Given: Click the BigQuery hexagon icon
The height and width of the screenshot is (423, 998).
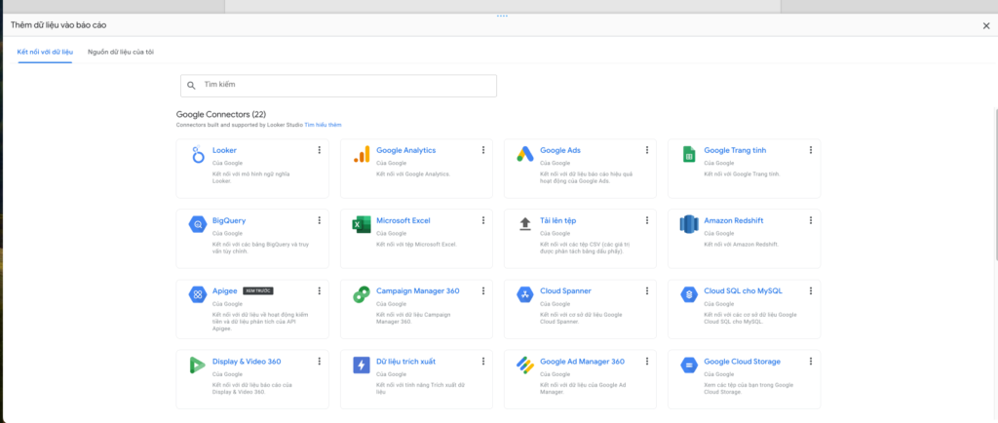Looking at the screenshot, I should point(198,224).
